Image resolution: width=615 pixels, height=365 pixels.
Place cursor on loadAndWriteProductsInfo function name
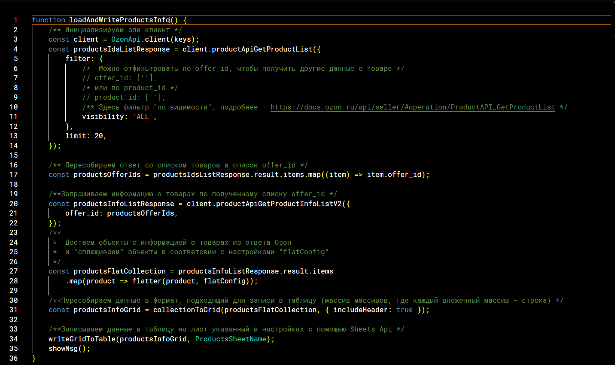119,20
